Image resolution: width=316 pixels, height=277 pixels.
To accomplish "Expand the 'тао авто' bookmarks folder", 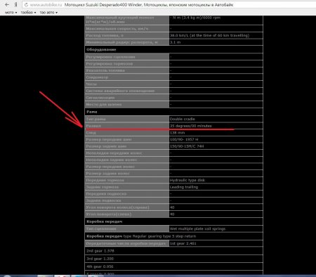I will [x=48, y=13].
